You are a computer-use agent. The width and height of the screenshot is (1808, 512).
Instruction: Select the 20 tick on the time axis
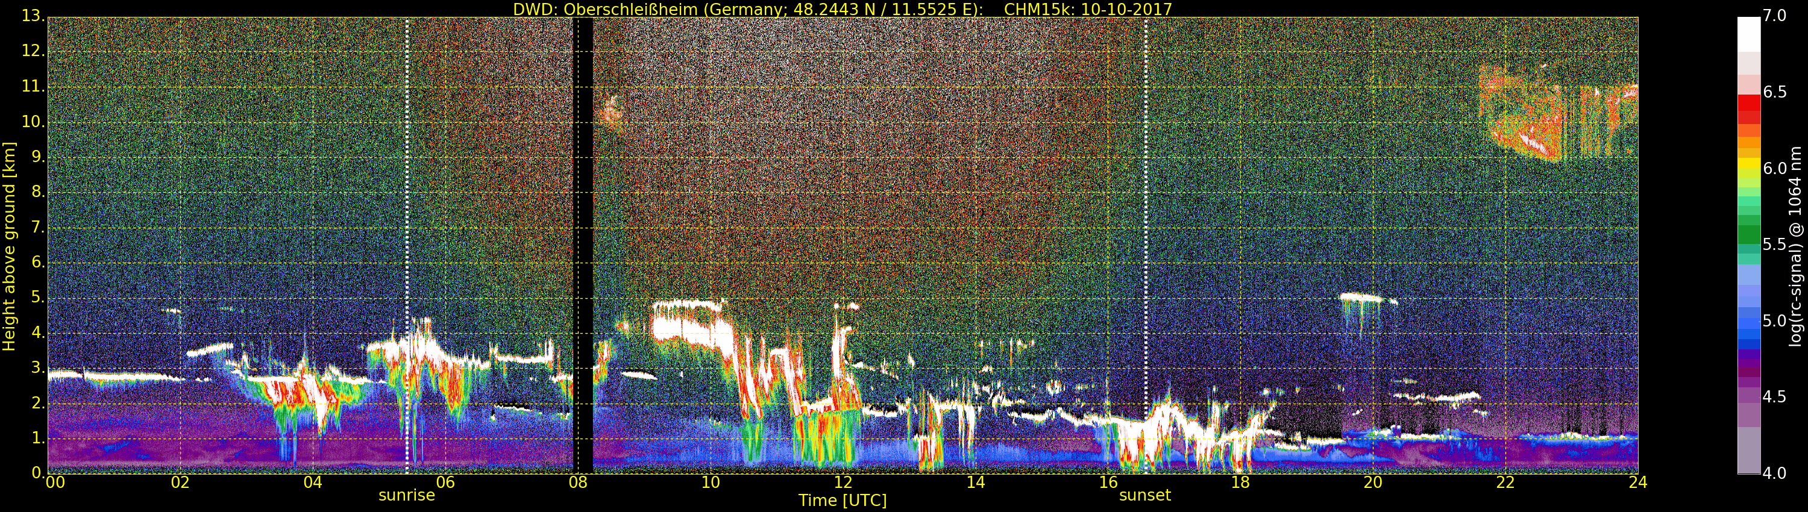click(1373, 482)
